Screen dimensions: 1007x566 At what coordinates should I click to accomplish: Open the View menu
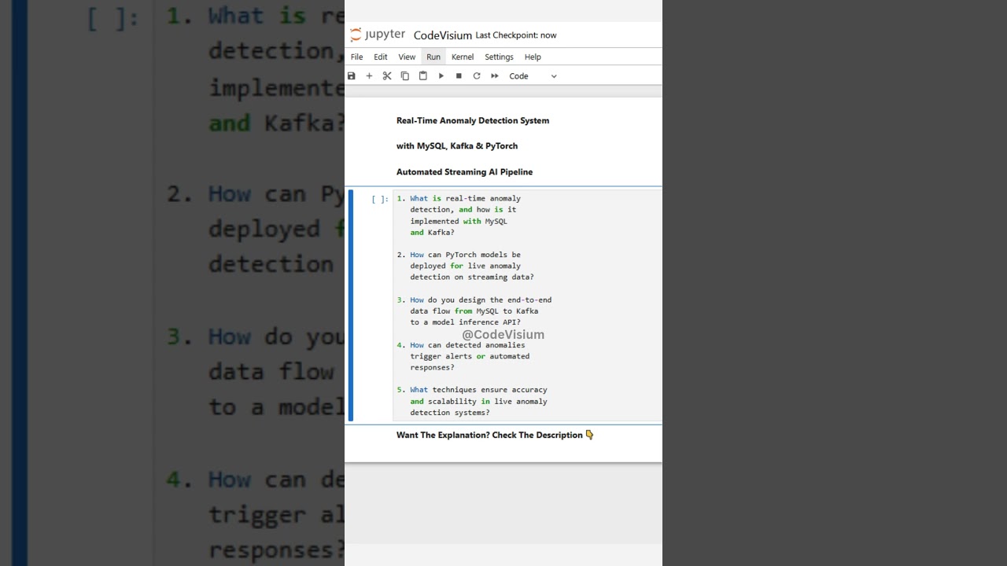(x=407, y=57)
